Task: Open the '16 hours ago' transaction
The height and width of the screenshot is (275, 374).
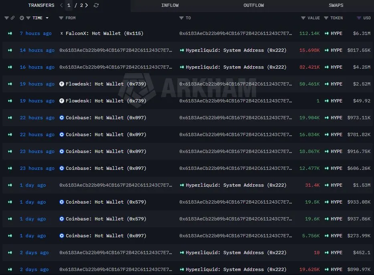Action: coord(37,67)
